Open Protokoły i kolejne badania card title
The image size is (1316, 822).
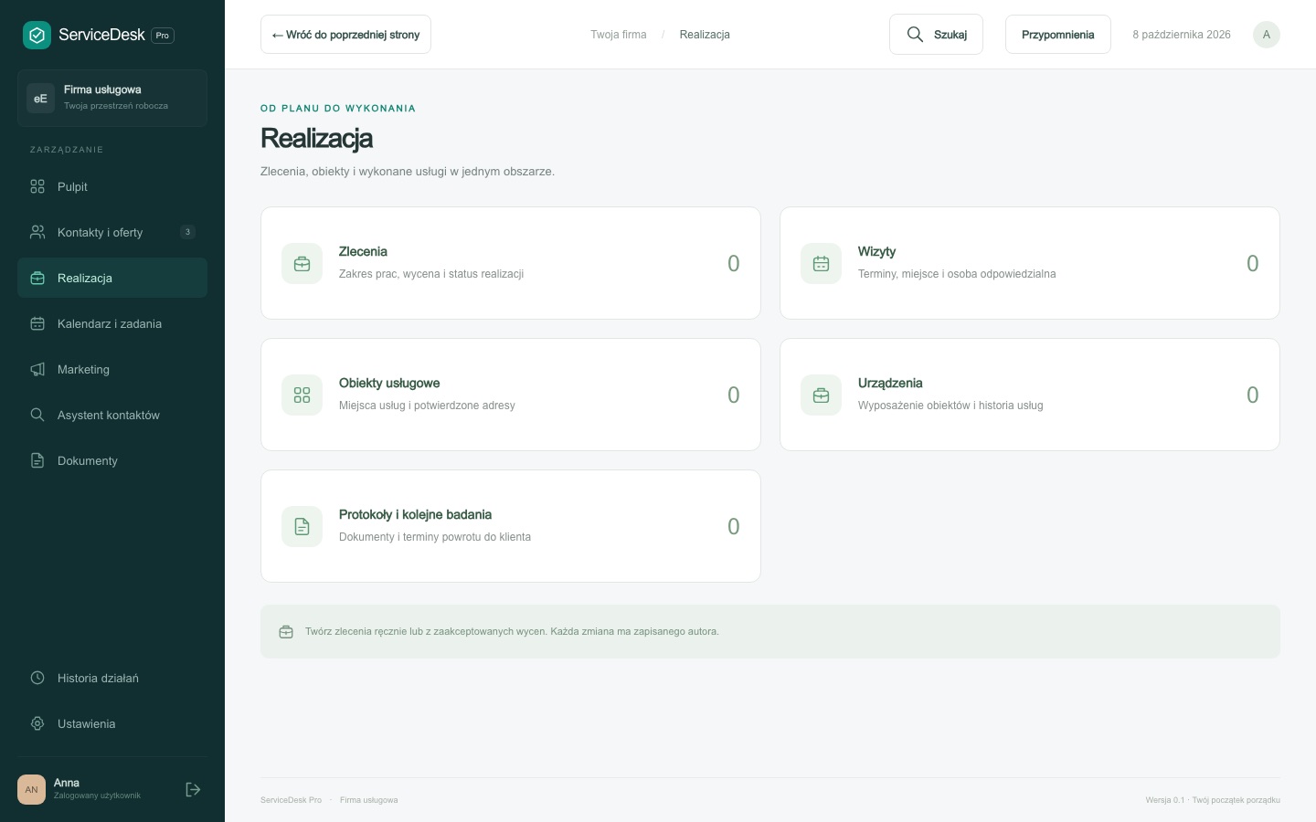pyautogui.click(x=415, y=514)
